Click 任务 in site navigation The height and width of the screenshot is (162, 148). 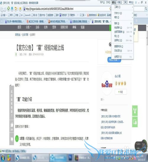(46, 27)
